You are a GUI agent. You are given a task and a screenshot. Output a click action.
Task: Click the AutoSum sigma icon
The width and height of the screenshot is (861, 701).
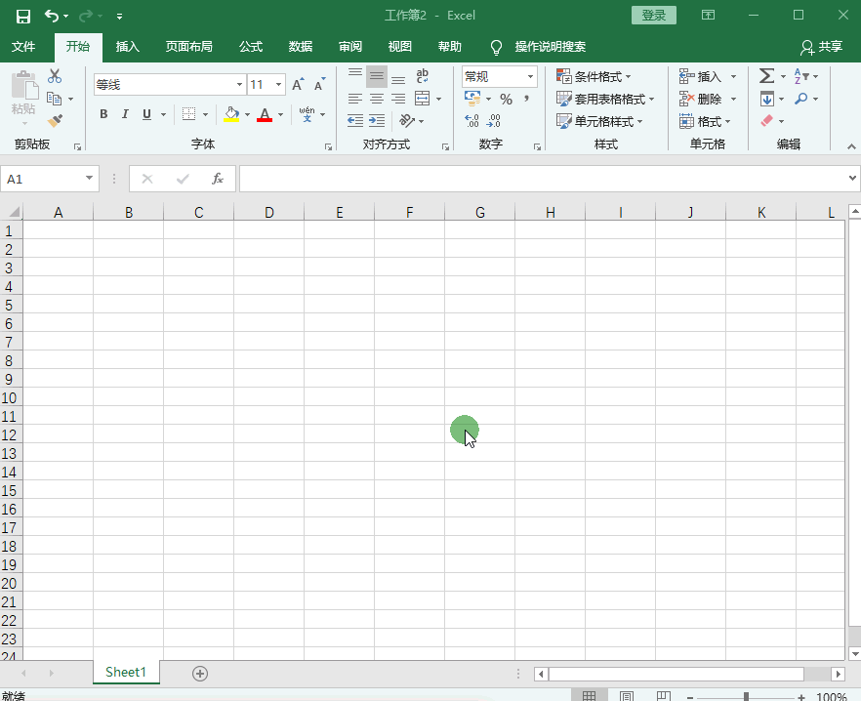point(766,76)
